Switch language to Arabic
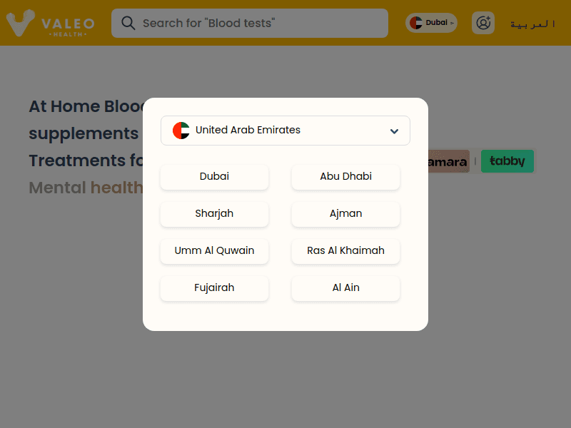571x428 pixels. click(x=532, y=24)
